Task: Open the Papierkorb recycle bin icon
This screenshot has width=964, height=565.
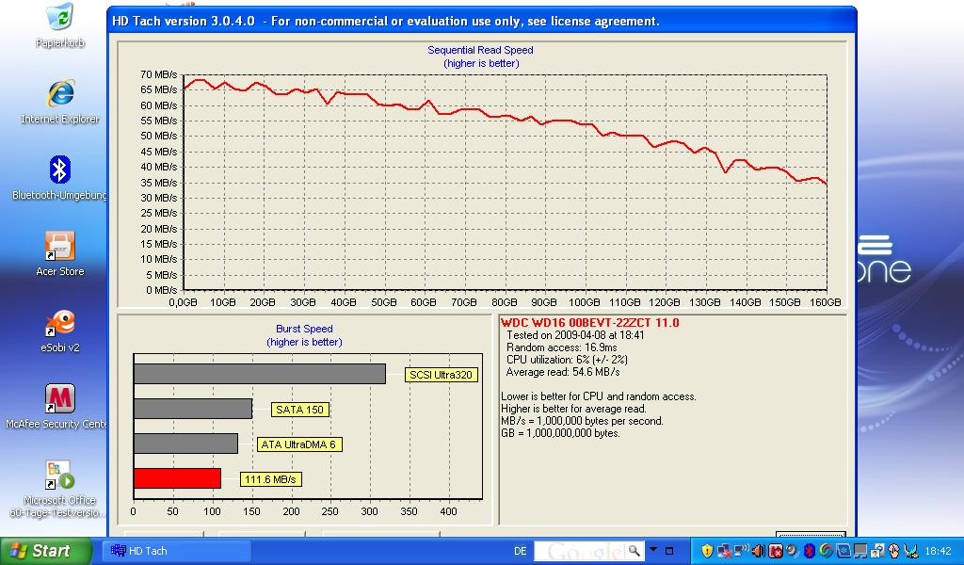Action: click(x=60, y=24)
